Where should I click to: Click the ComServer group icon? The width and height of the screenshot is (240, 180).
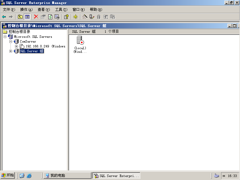16,41
